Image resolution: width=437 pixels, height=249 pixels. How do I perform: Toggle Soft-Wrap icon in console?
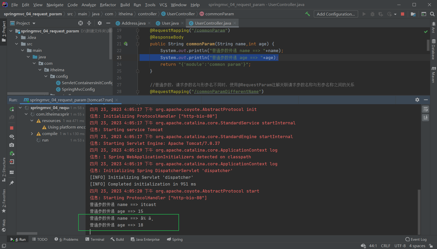[426, 109]
